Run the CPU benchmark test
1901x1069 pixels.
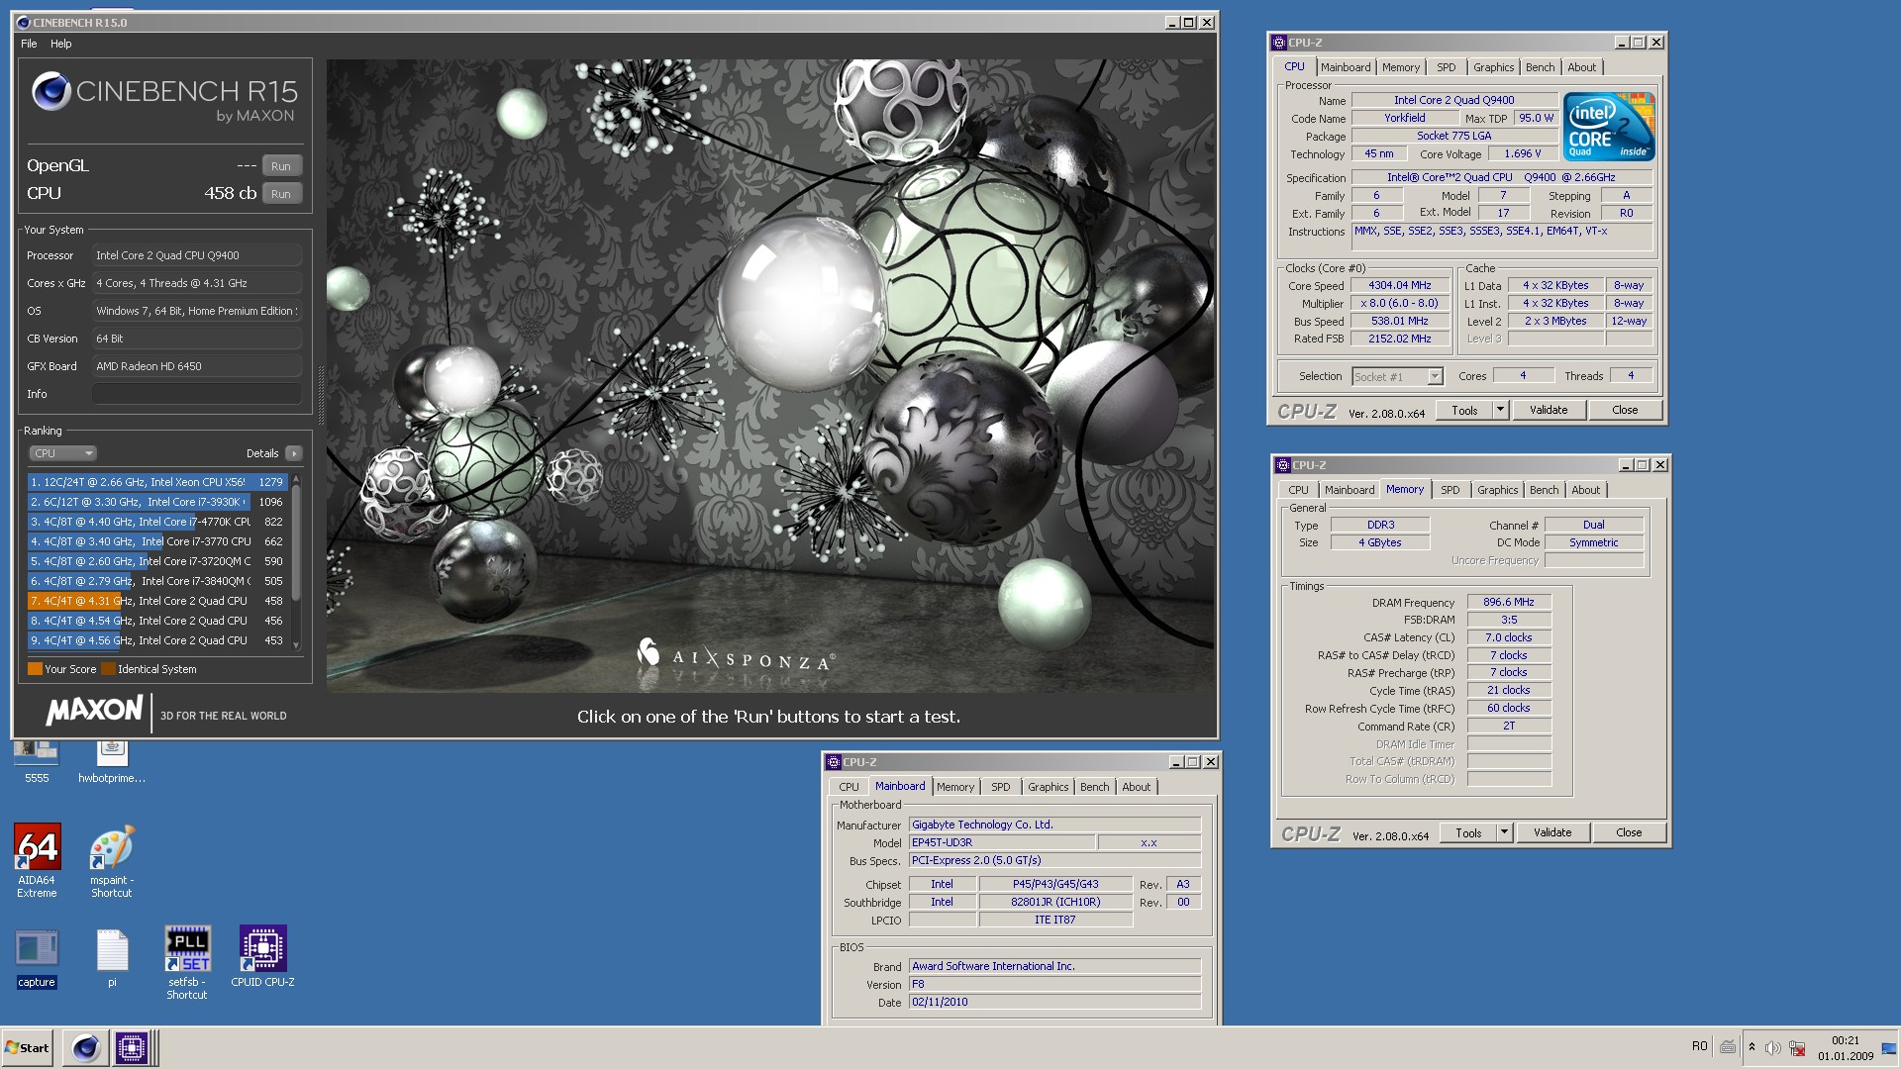click(x=281, y=194)
